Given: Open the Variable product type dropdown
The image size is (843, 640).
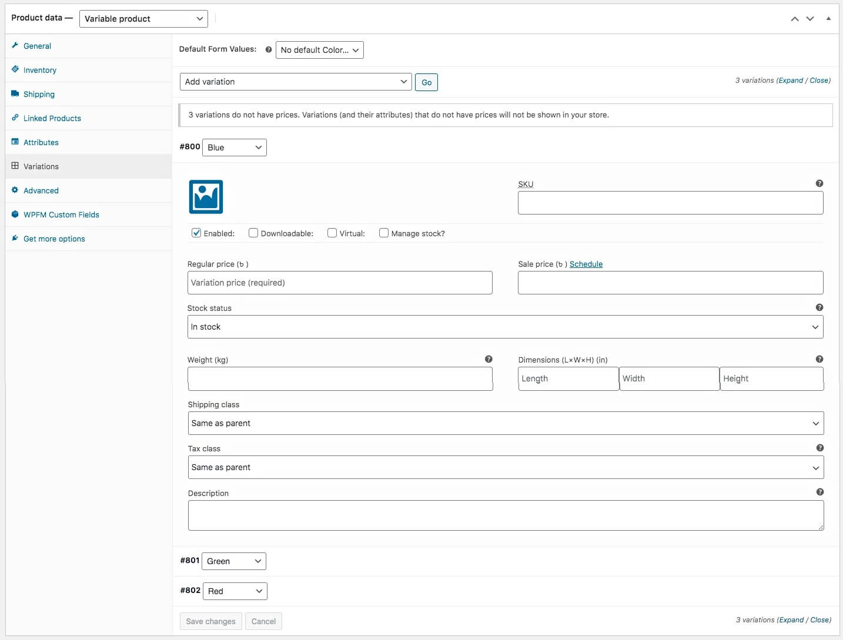Looking at the screenshot, I should 143,19.
